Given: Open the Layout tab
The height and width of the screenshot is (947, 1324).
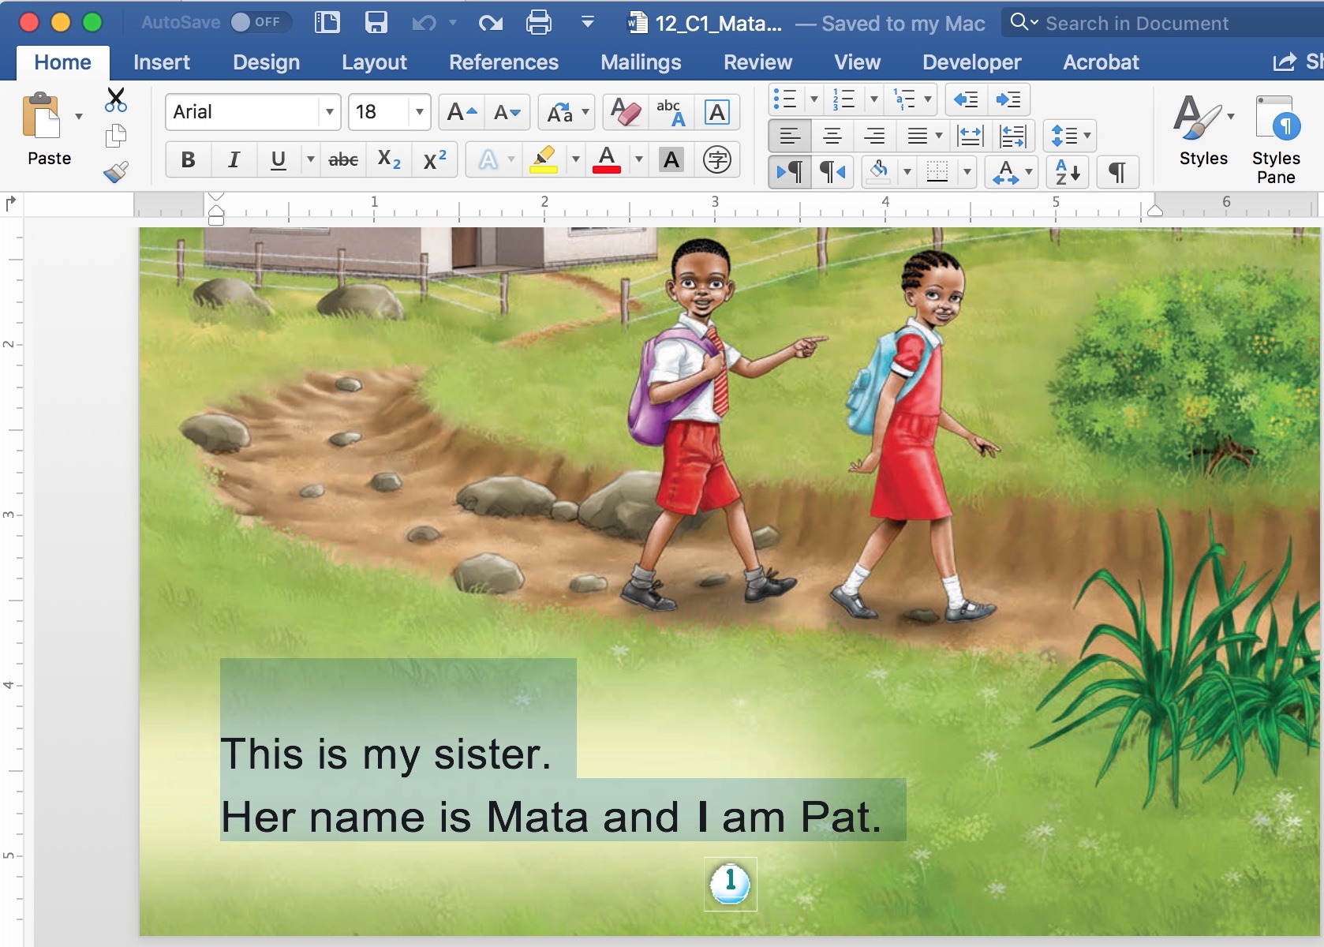Looking at the screenshot, I should (374, 62).
